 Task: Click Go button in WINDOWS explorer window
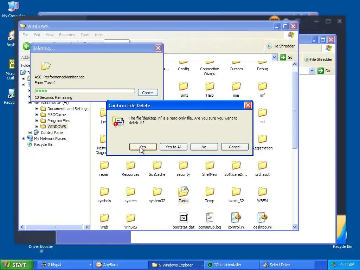tap(286, 57)
